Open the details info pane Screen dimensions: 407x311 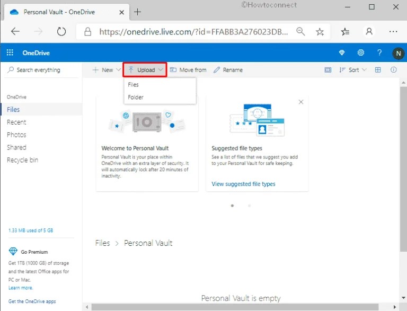tap(394, 69)
